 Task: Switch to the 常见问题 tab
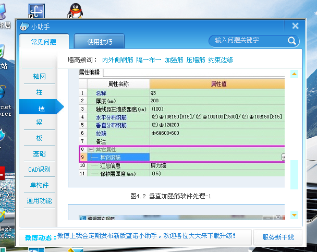click(44, 42)
